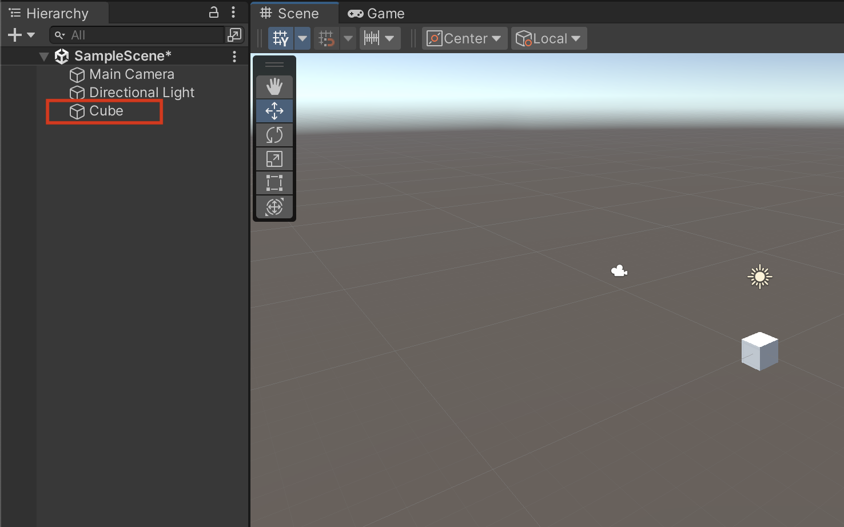Select the white cube in Scene view
This screenshot has width=844, height=527.
click(759, 351)
